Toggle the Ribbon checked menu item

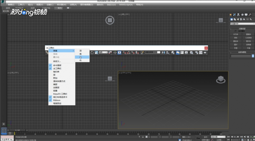click(62, 100)
